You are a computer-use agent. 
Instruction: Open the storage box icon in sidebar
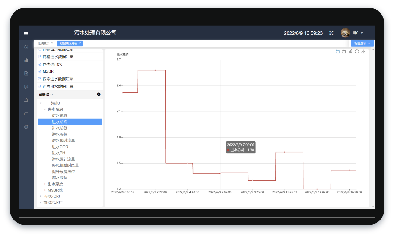coord(26,113)
